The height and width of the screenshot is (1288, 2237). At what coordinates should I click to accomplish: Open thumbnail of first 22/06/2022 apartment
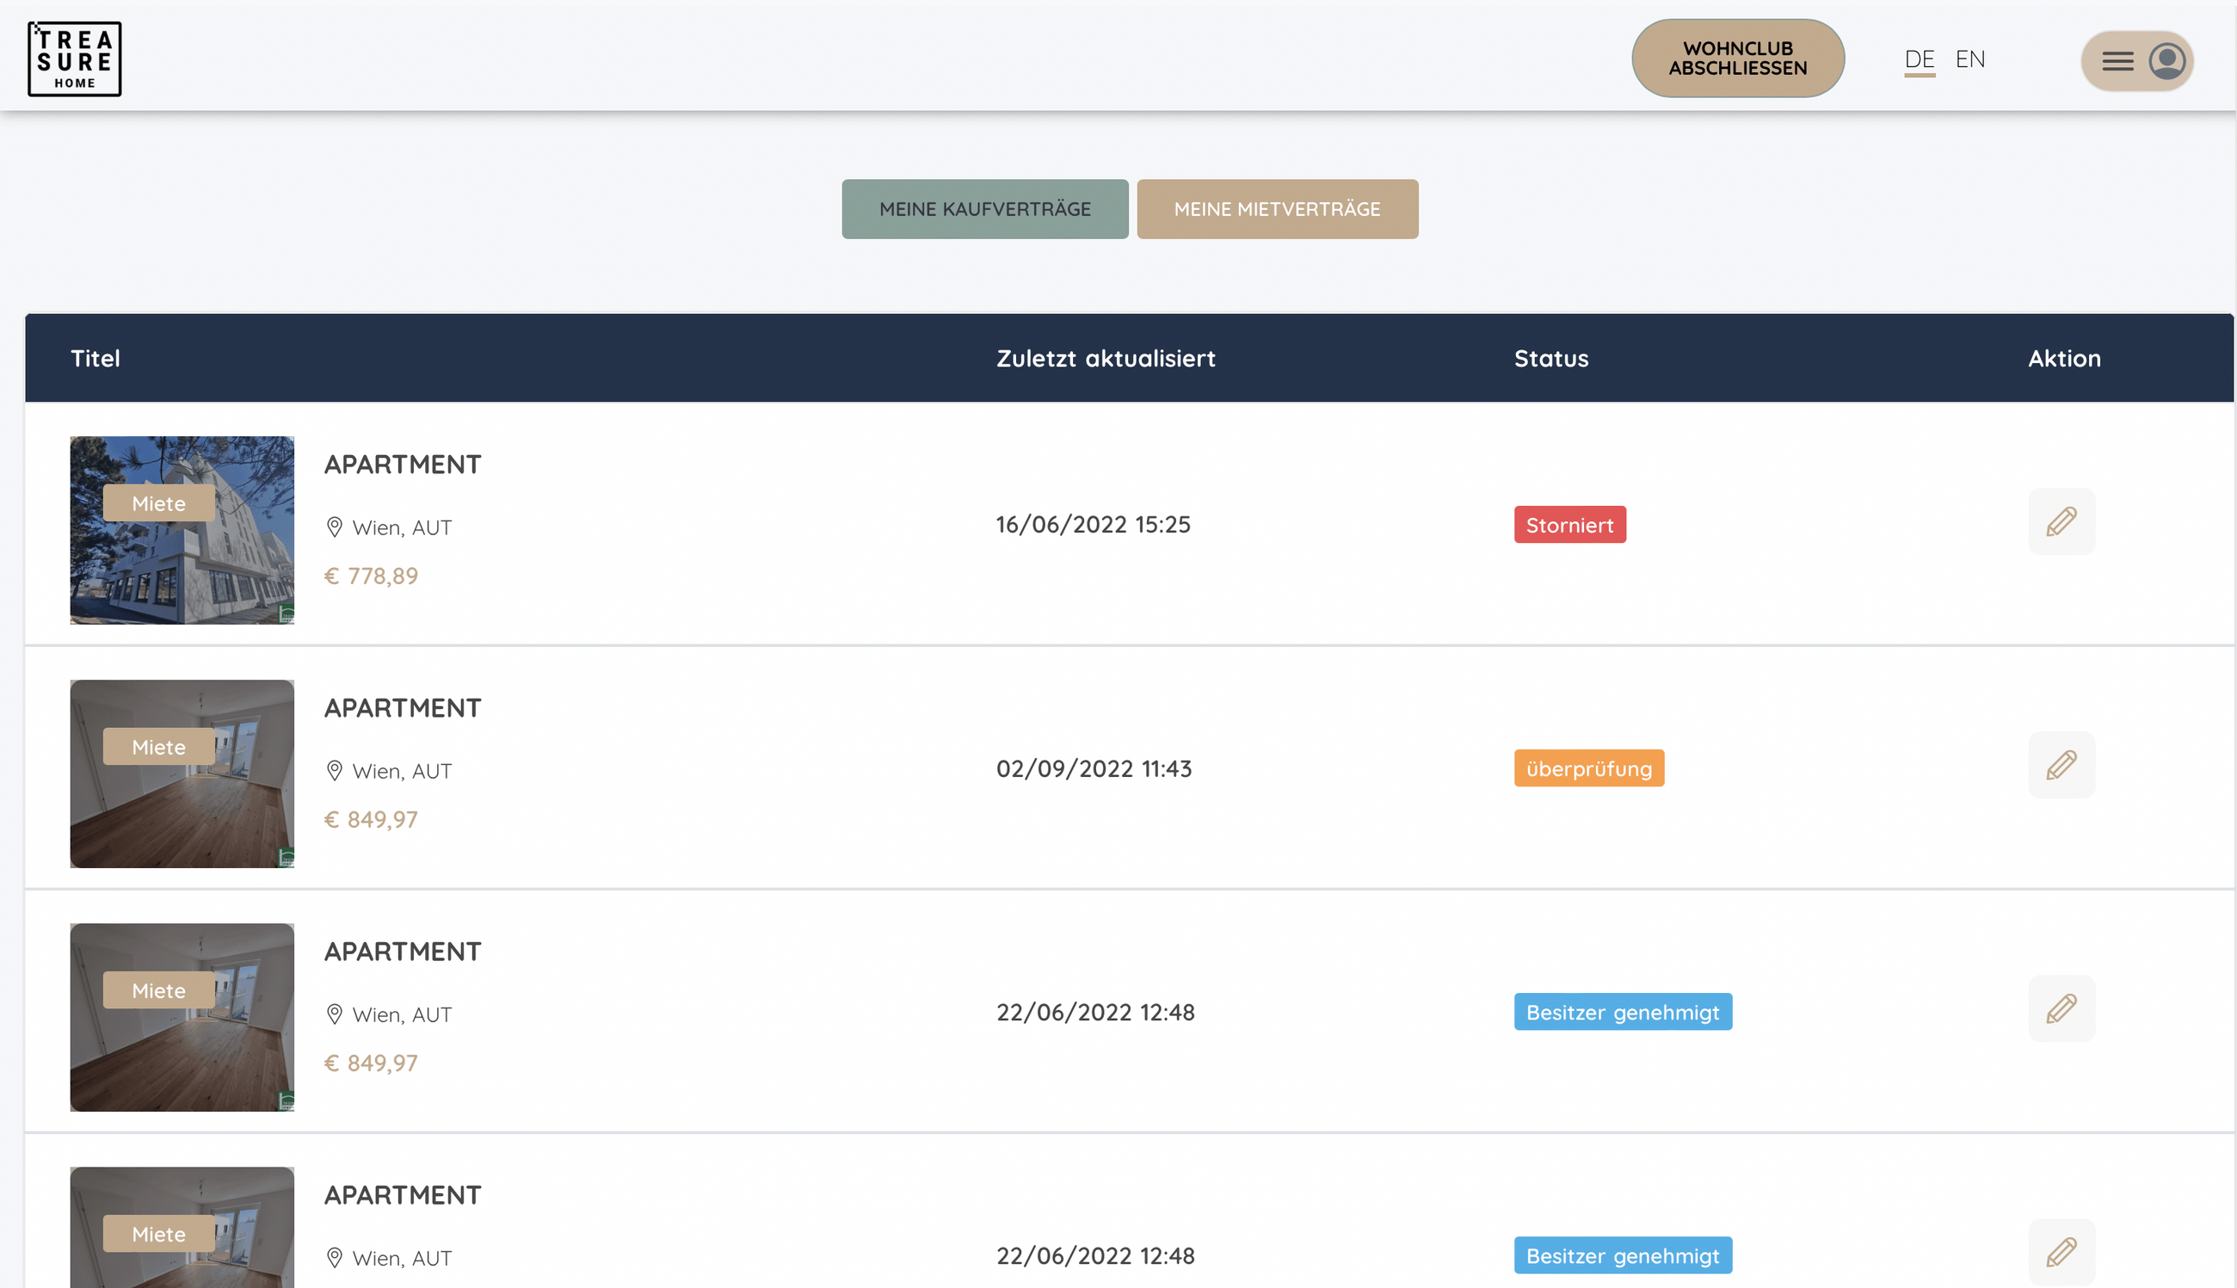click(x=182, y=1017)
